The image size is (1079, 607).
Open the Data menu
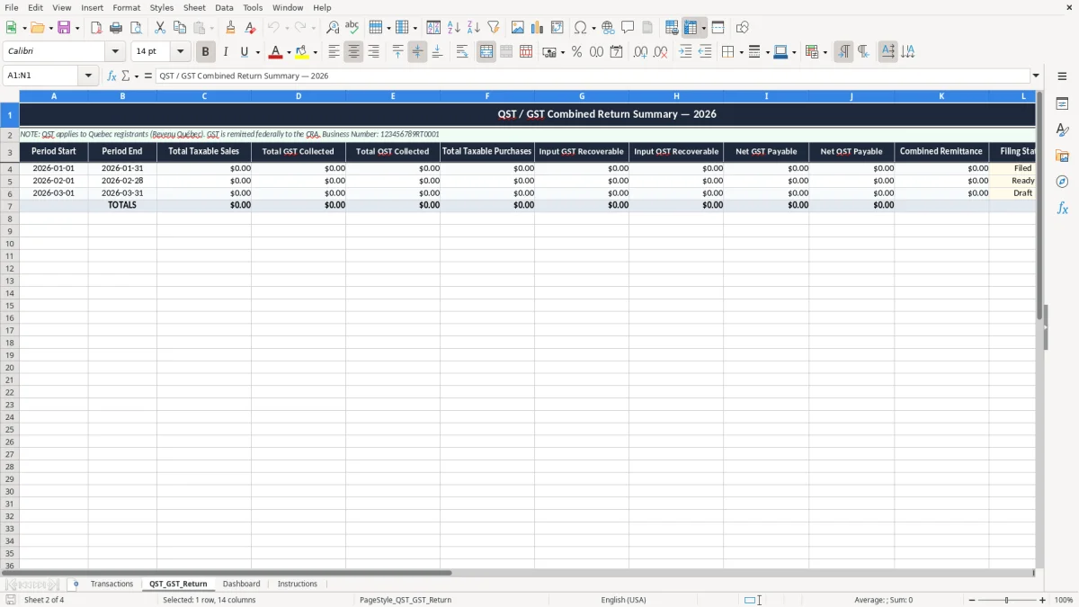tap(224, 7)
